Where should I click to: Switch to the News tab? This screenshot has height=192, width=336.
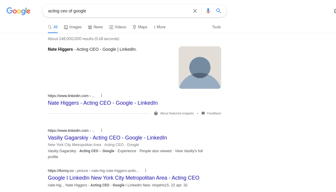point(96,27)
